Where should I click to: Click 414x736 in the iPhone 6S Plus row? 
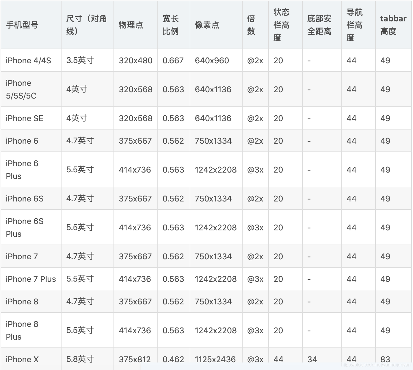pos(135,227)
